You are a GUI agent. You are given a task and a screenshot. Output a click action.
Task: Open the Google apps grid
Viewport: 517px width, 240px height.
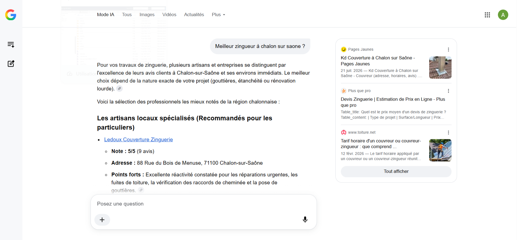[487, 15]
